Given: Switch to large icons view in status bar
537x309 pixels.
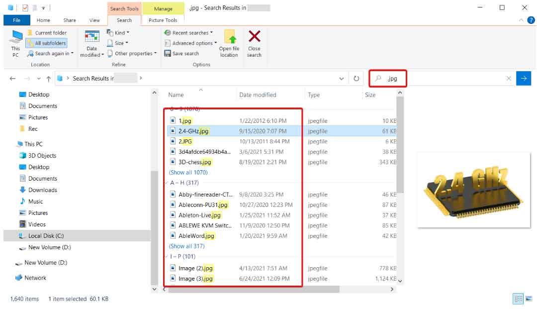Looking at the screenshot, I should [528, 299].
